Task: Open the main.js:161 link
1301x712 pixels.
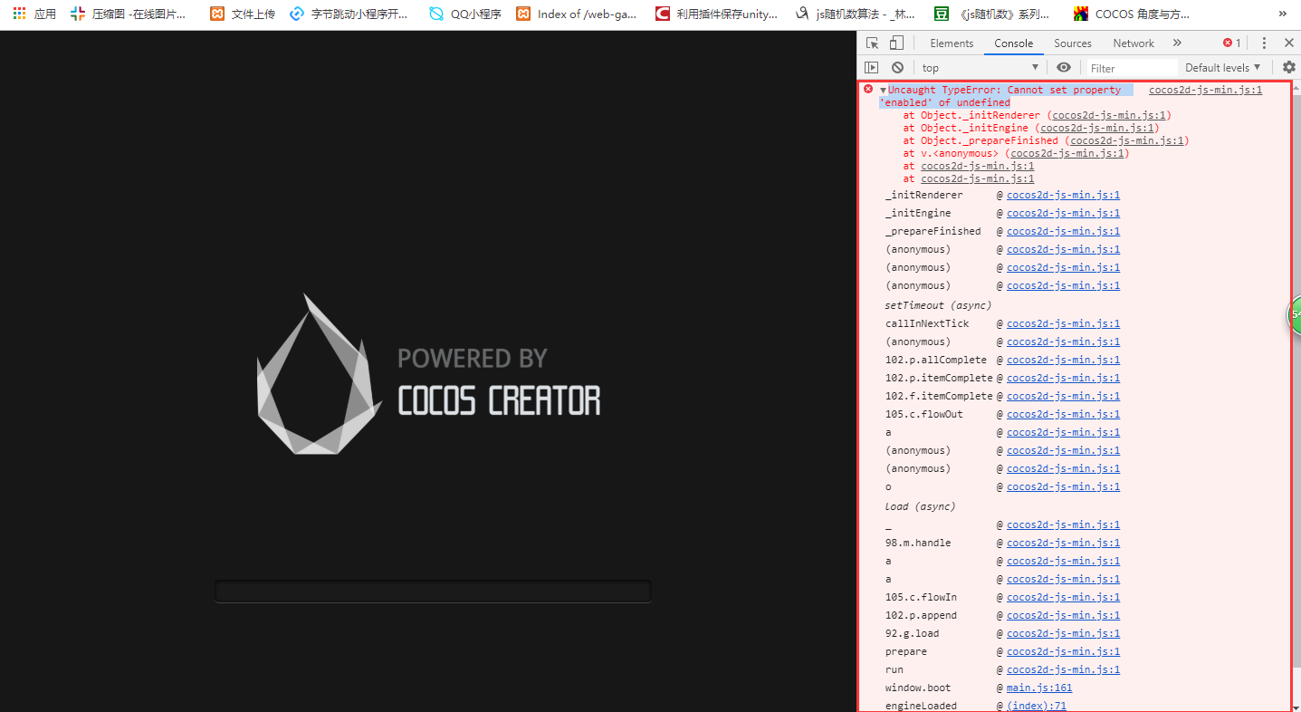Action: point(1039,688)
